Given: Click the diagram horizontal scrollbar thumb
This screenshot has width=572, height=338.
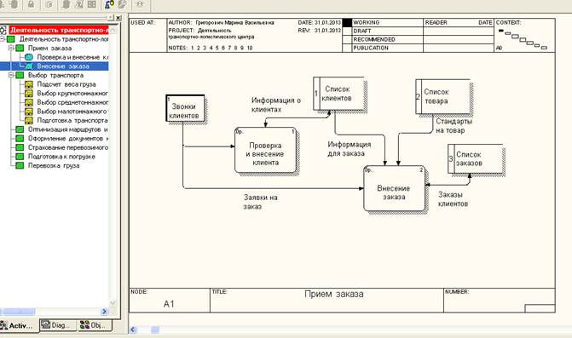Looking at the screenshot, I should point(155,329).
